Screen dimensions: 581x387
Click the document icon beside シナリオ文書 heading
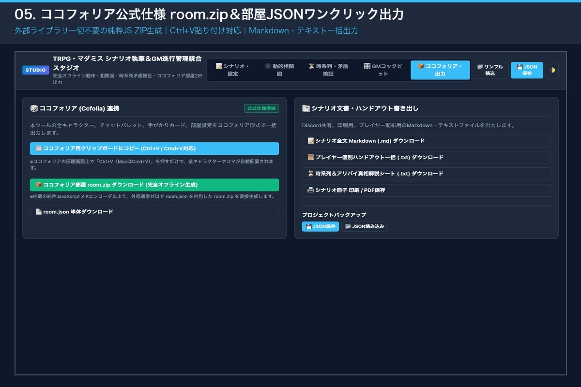[306, 108]
